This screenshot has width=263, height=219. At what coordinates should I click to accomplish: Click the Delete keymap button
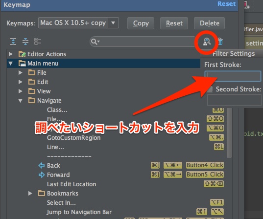(x=209, y=23)
